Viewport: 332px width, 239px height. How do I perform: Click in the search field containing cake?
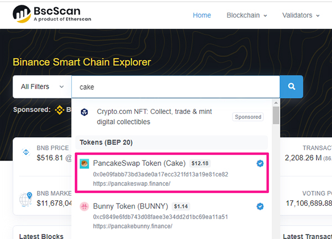pyautogui.click(x=175, y=87)
